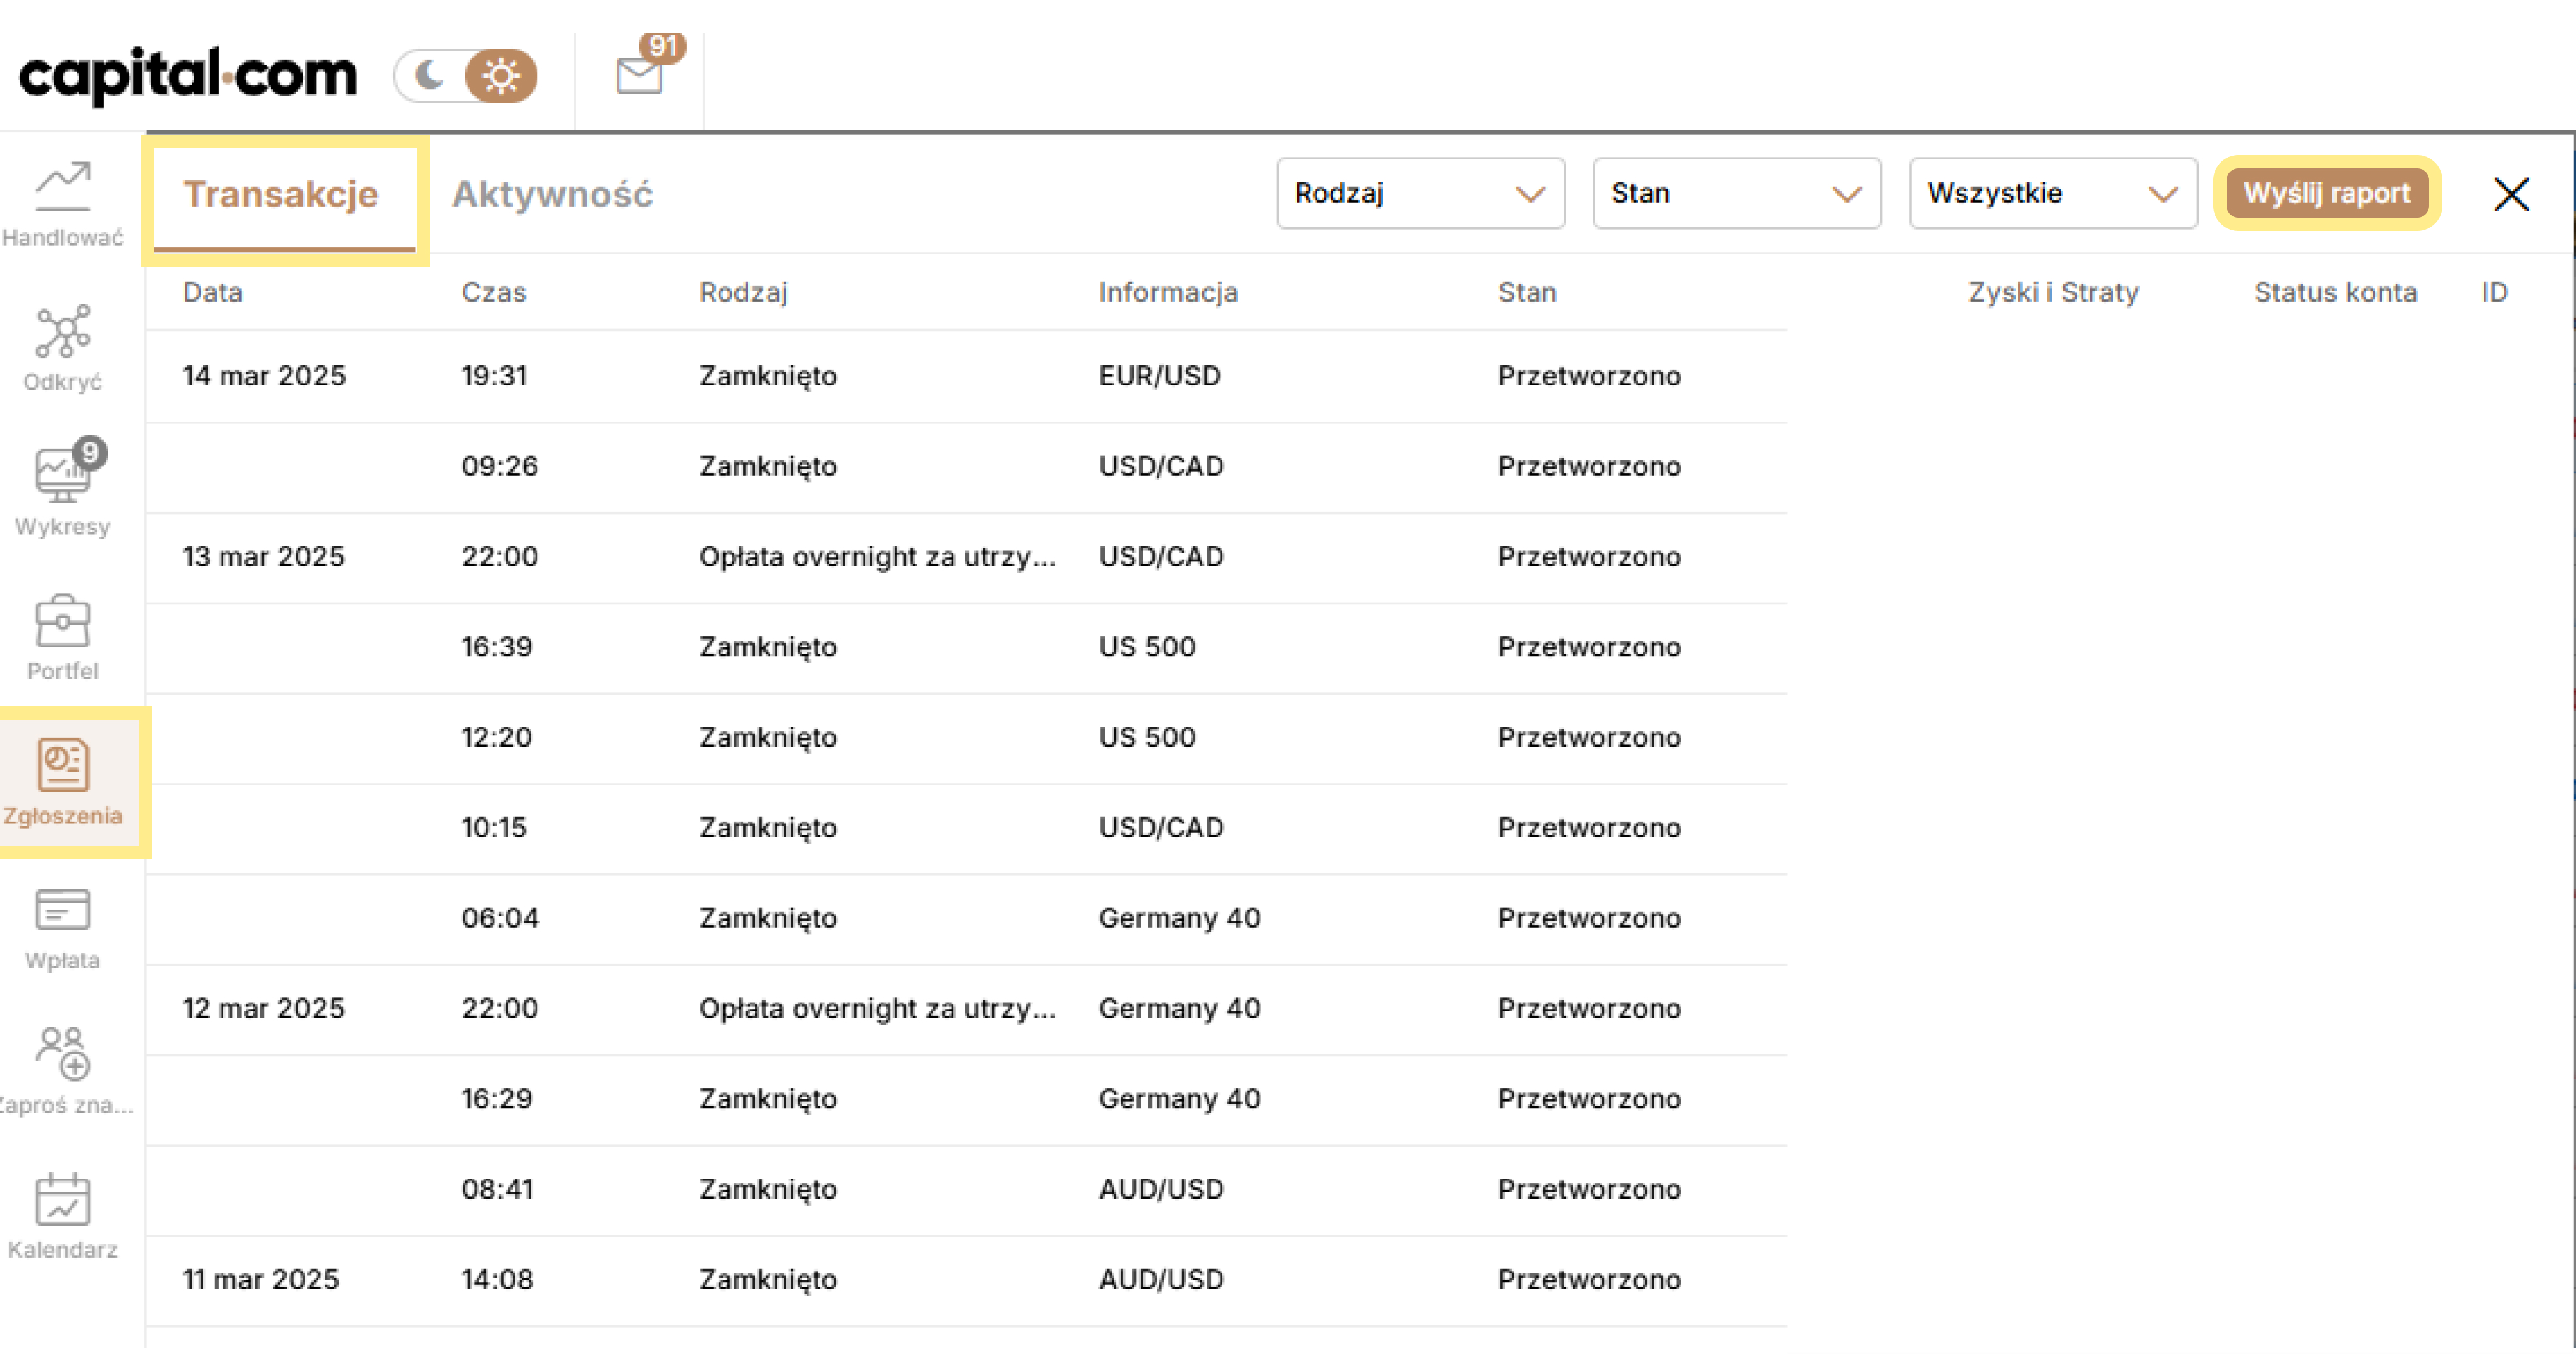Expand the Stan filter dropdown
This screenshot has width=2576, height=1357.
[1736, 193]
